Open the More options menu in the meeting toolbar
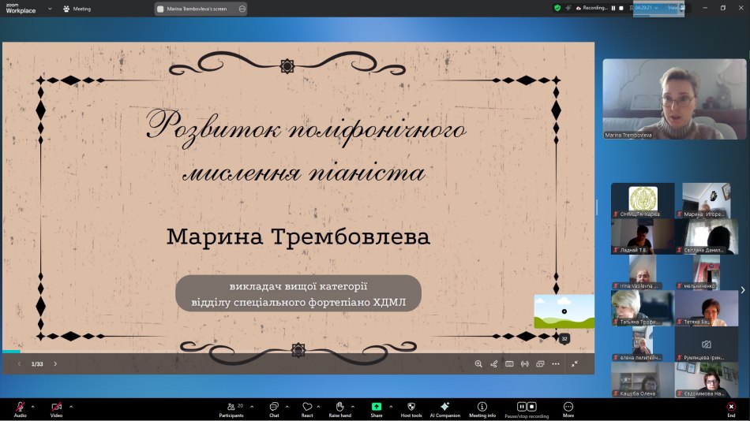 (x=568, y=407)
